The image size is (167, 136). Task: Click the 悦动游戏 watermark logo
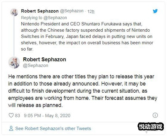pyautogui.click(x=151, y=127)
